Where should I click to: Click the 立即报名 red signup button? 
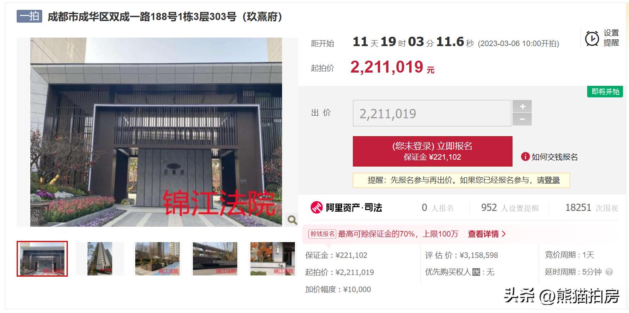[432, 151]
